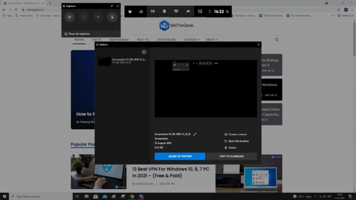Delete the selected screenshot
Viewport: 356px width, 200px height.
click(231, 148)
